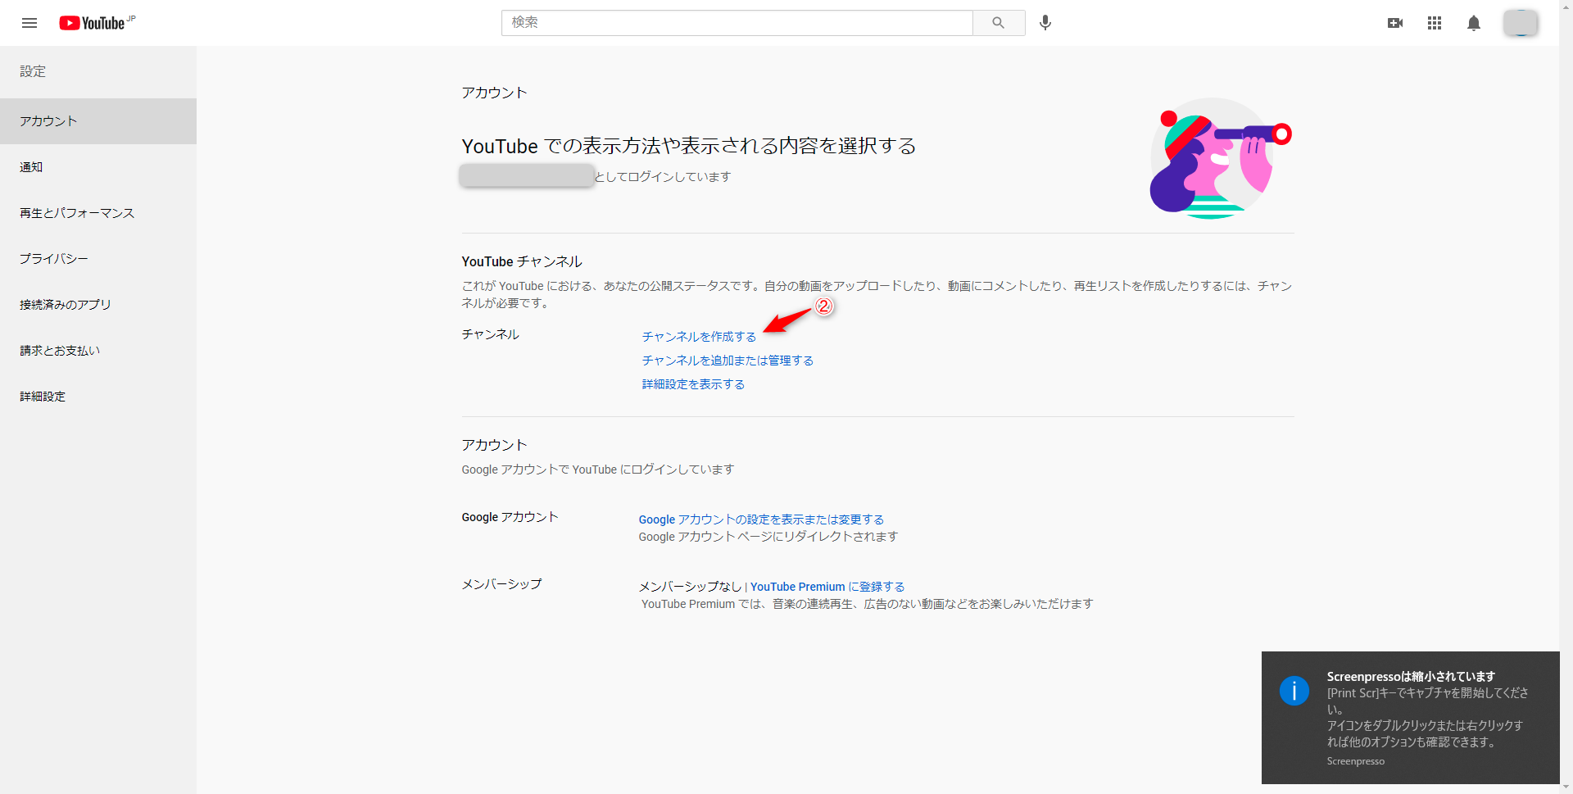Open 通知 settings page

(31, 167)
